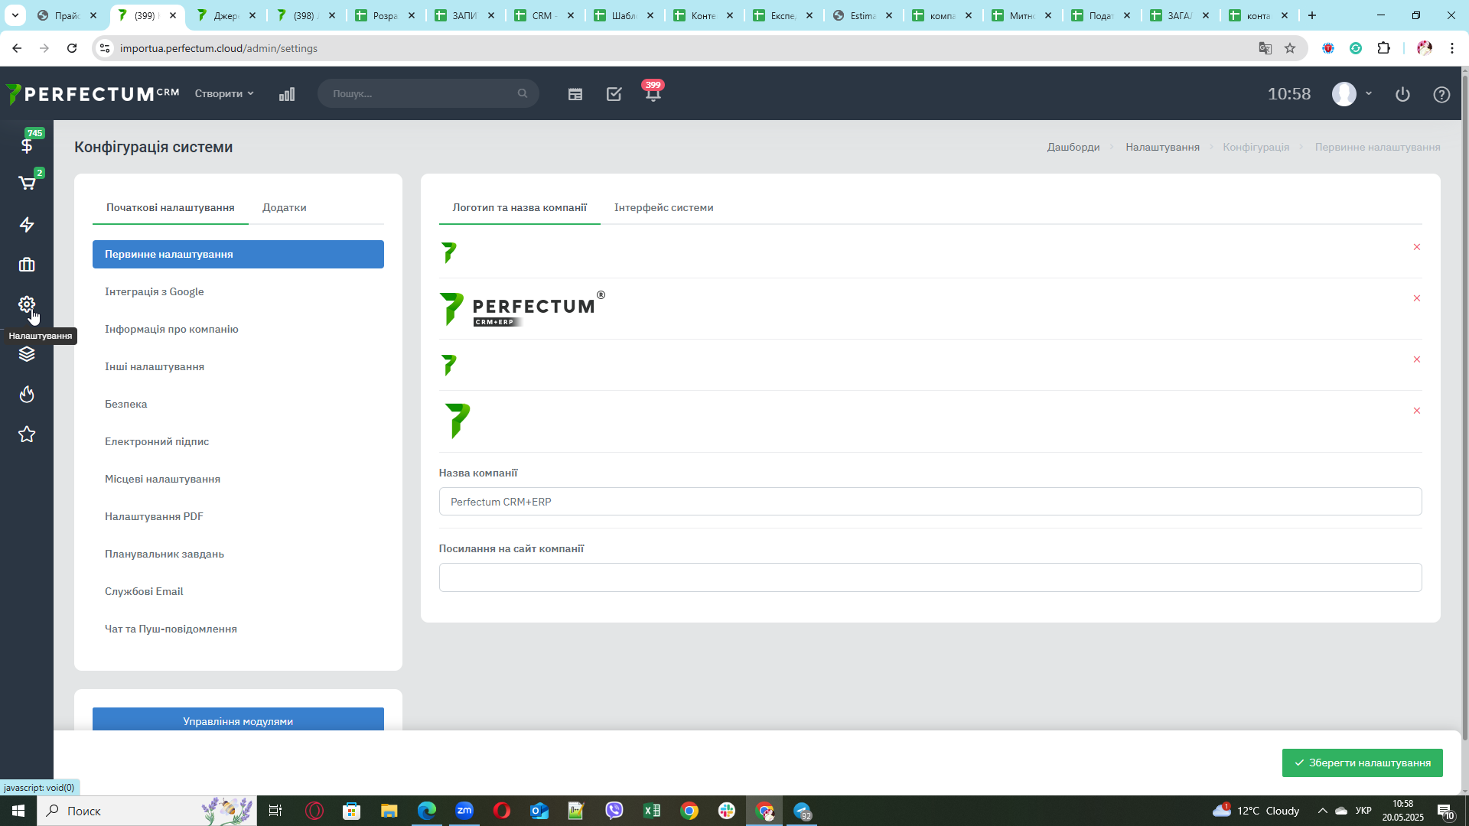Open the lightning bolt sidebar icon
Viewport: 1469px width, 826px height.
coord(27,224)
